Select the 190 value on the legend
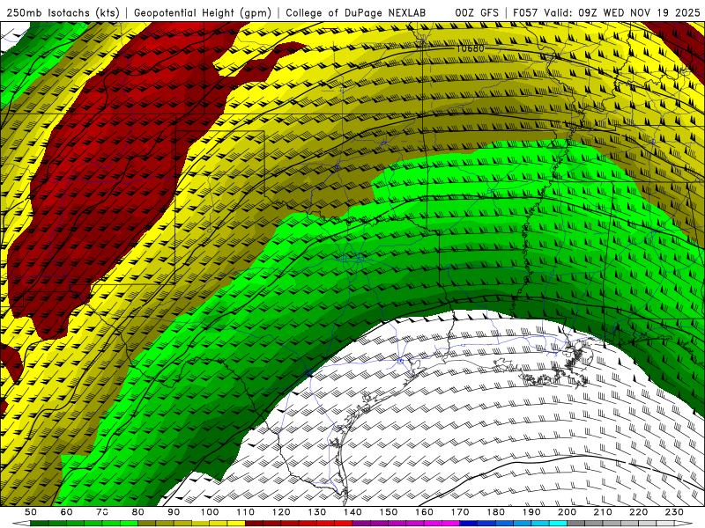The image size is (705, 528). tap(531, 512)
